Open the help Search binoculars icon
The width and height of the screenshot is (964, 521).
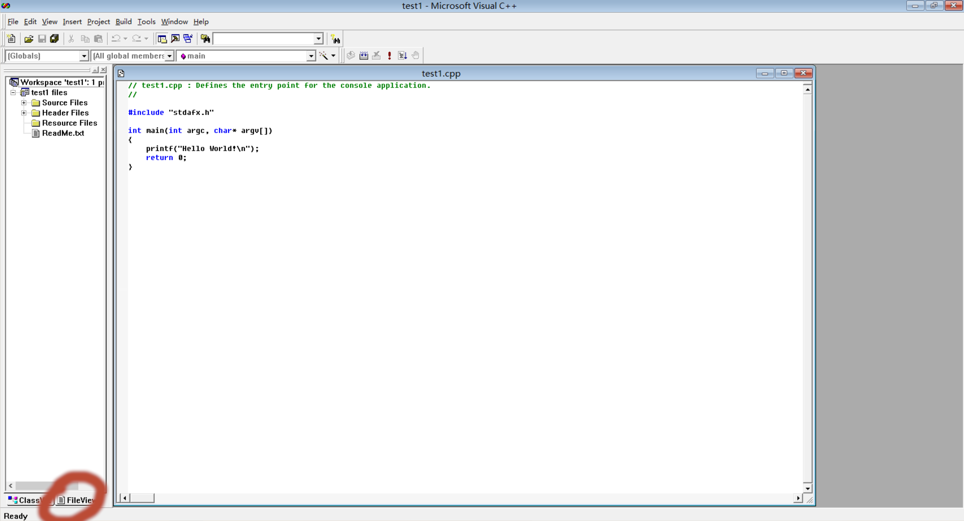click(x=335, y=39)
